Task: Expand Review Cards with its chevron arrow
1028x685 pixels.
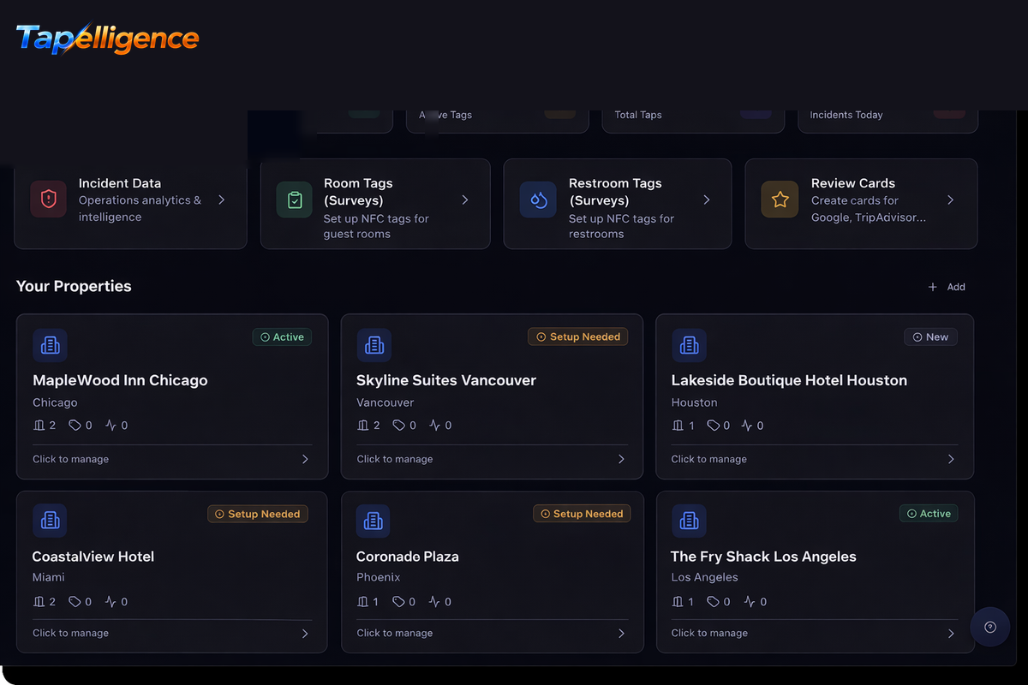Action: point(950,200)
